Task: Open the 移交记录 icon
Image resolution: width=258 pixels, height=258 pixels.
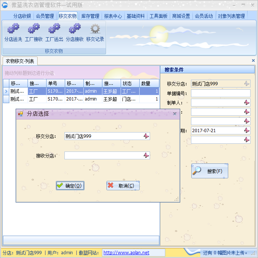Action: pos(95,29)
